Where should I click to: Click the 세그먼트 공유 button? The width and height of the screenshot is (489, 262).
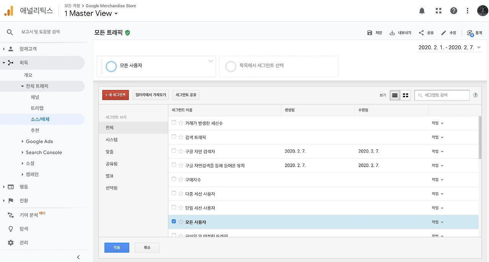click(x=186, y=95)
